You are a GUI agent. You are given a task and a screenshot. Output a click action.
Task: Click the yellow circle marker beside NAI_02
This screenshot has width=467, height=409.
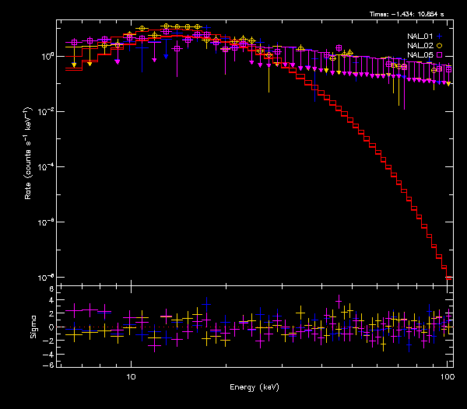pyautogui.click(x=439, y=46)
